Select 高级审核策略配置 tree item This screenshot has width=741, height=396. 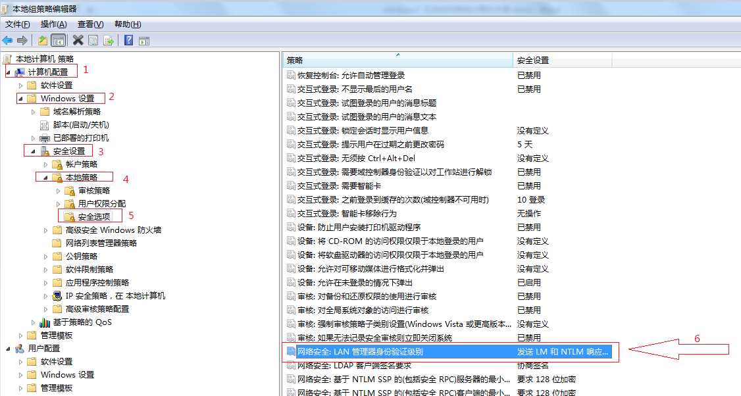tap(97, 309)
